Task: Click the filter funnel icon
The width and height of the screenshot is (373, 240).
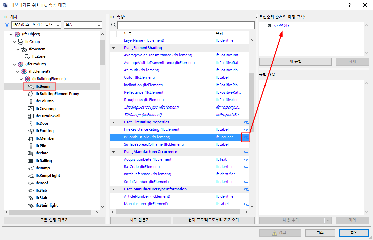Action: pos(7,25)
